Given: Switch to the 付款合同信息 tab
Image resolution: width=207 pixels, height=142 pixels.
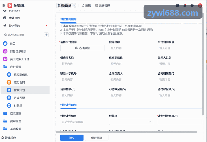Looking at the screenshot, I should click(68, 19).
